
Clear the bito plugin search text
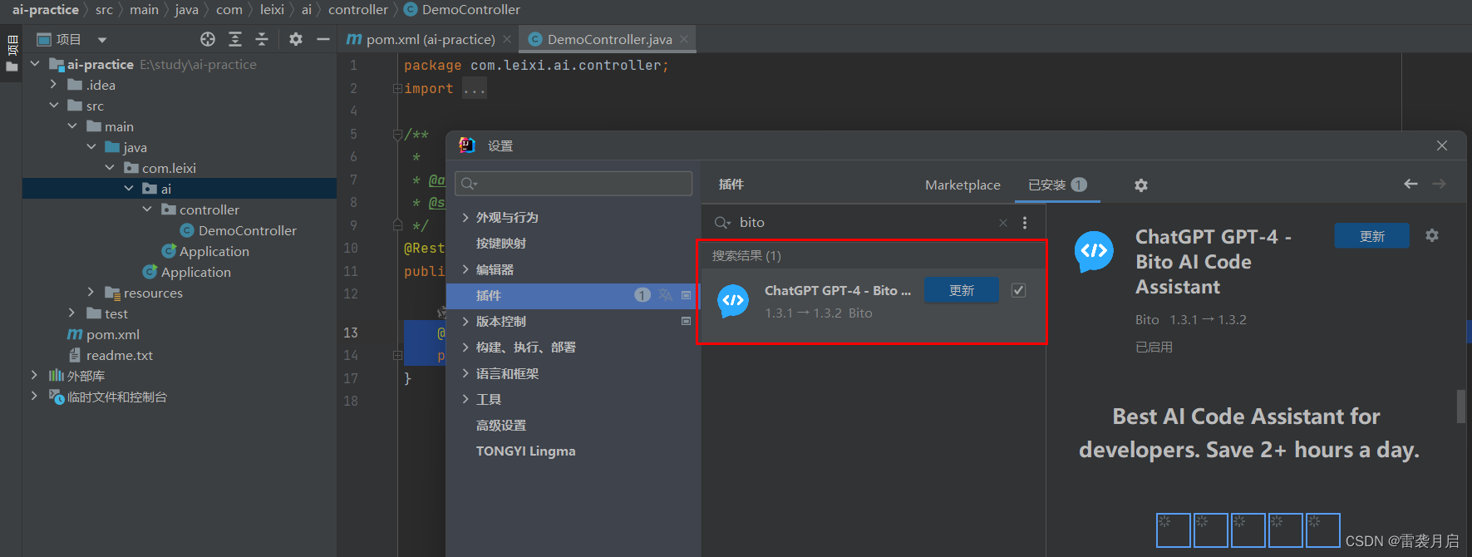click(x=1003, y=222)
